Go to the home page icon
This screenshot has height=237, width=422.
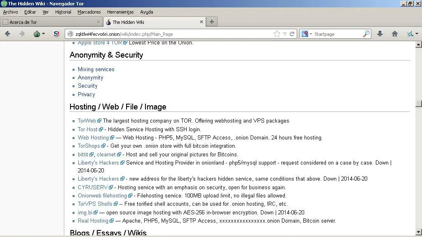coord(394,34)
